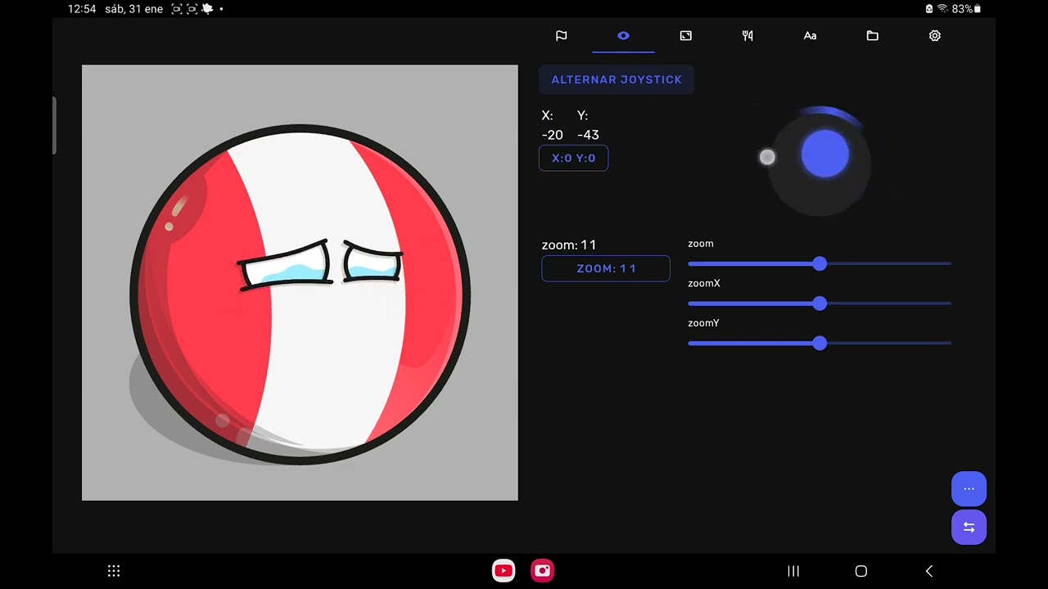Click the zoomY label text

point(703,323)
